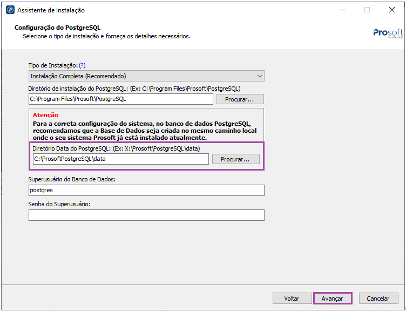Click the red Atenção warning heading

[45, 115]
